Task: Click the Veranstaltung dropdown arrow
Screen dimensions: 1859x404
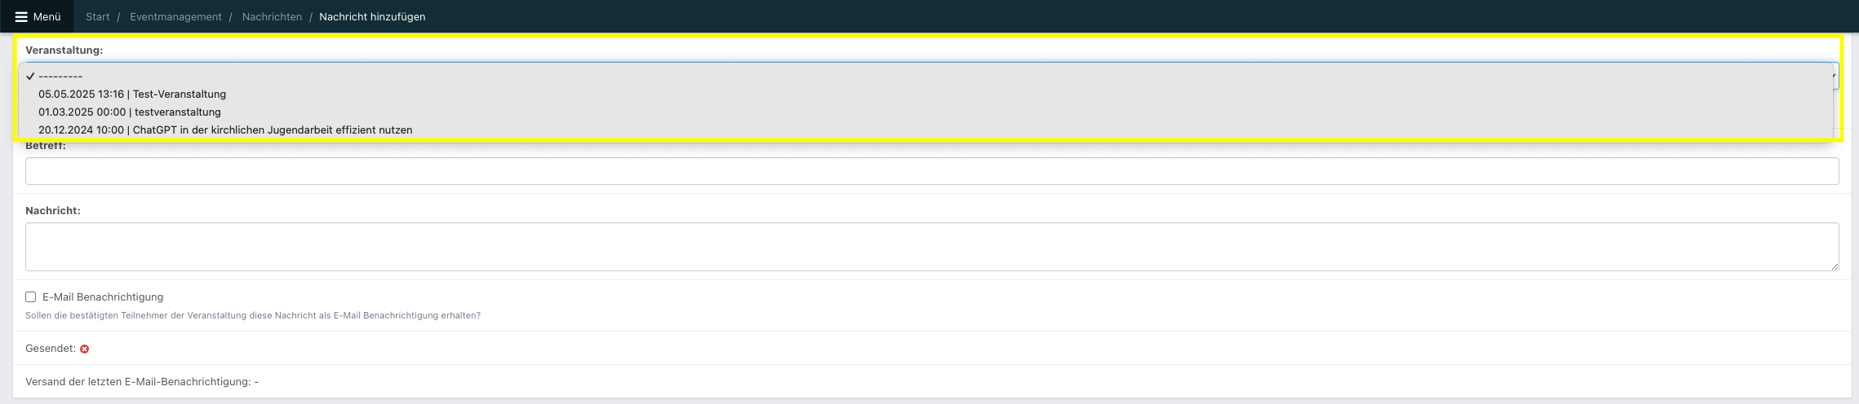Action: tap(1834, 76)
